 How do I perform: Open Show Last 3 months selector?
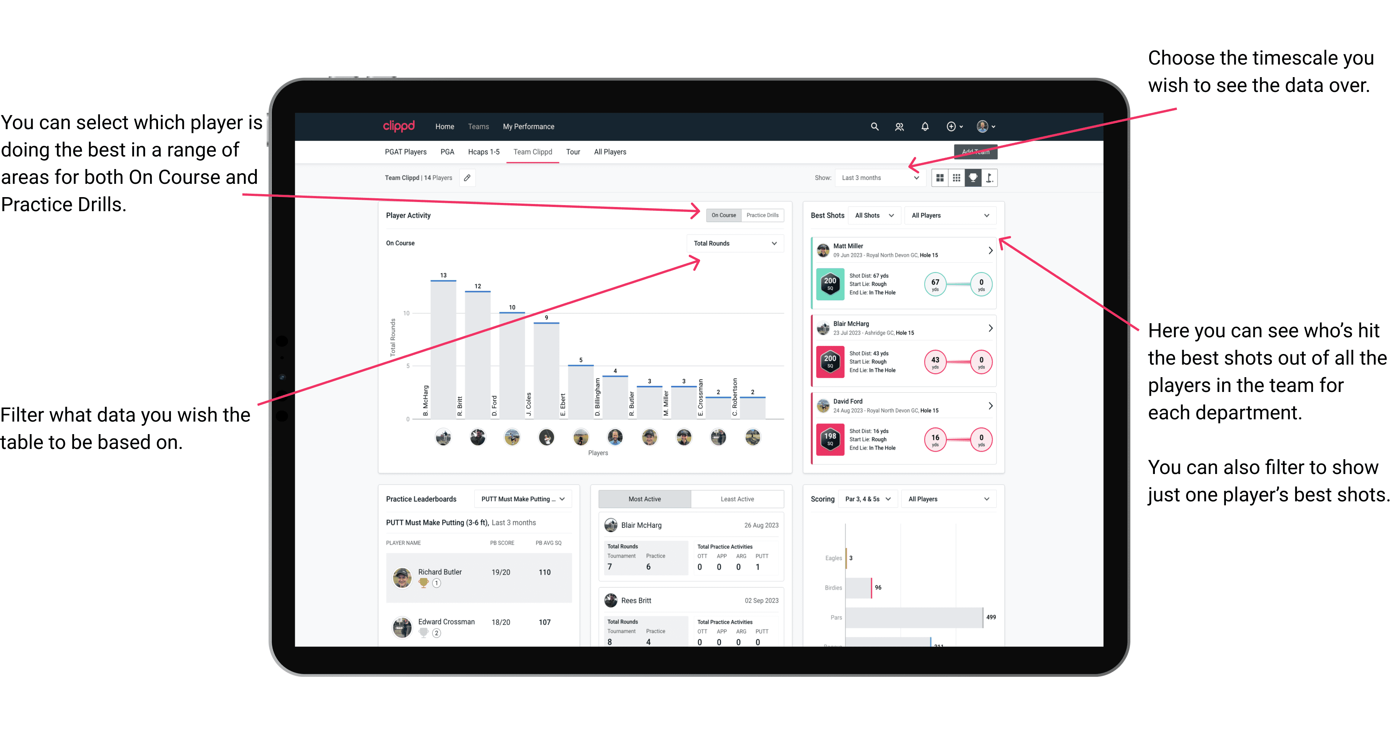coord(884,178)
